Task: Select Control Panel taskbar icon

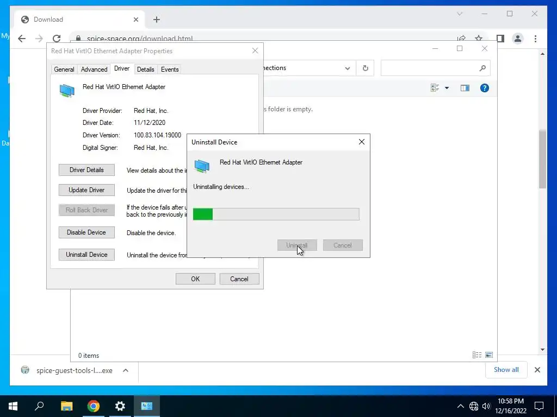Action: coord(147,406)
